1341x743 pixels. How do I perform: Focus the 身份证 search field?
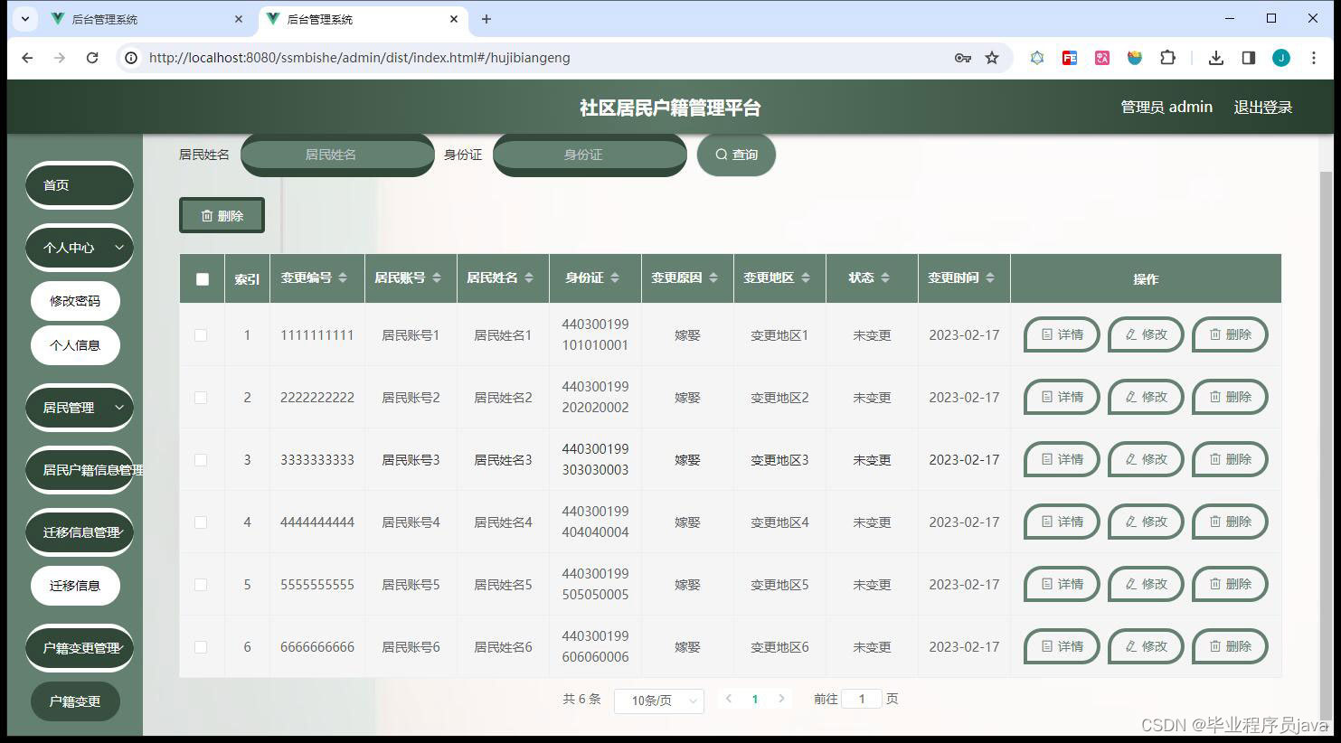pos(590,155)
